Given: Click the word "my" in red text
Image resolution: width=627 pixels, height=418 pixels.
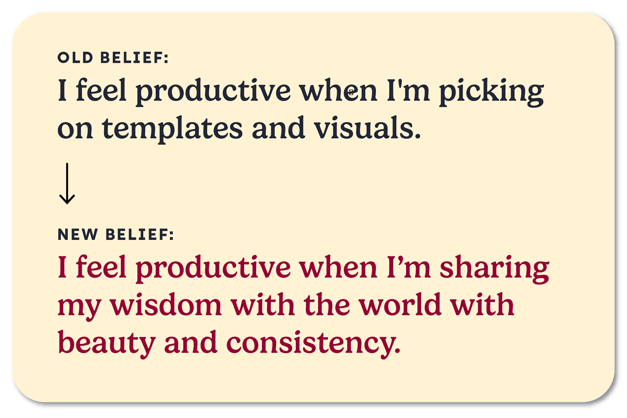Looking at the screenshot, I should (x=79, y=307).
